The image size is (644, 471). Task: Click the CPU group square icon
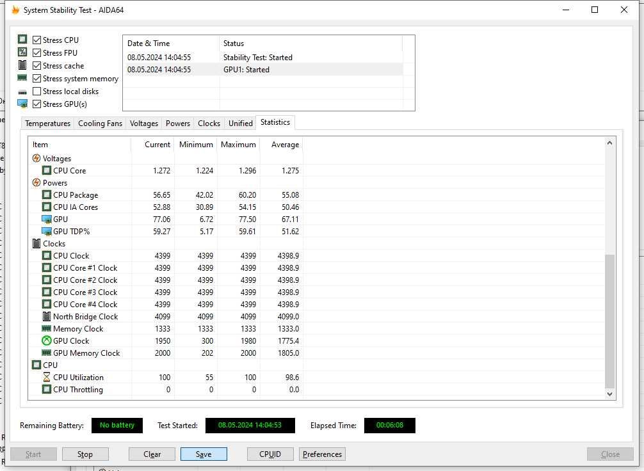point(36,365)
